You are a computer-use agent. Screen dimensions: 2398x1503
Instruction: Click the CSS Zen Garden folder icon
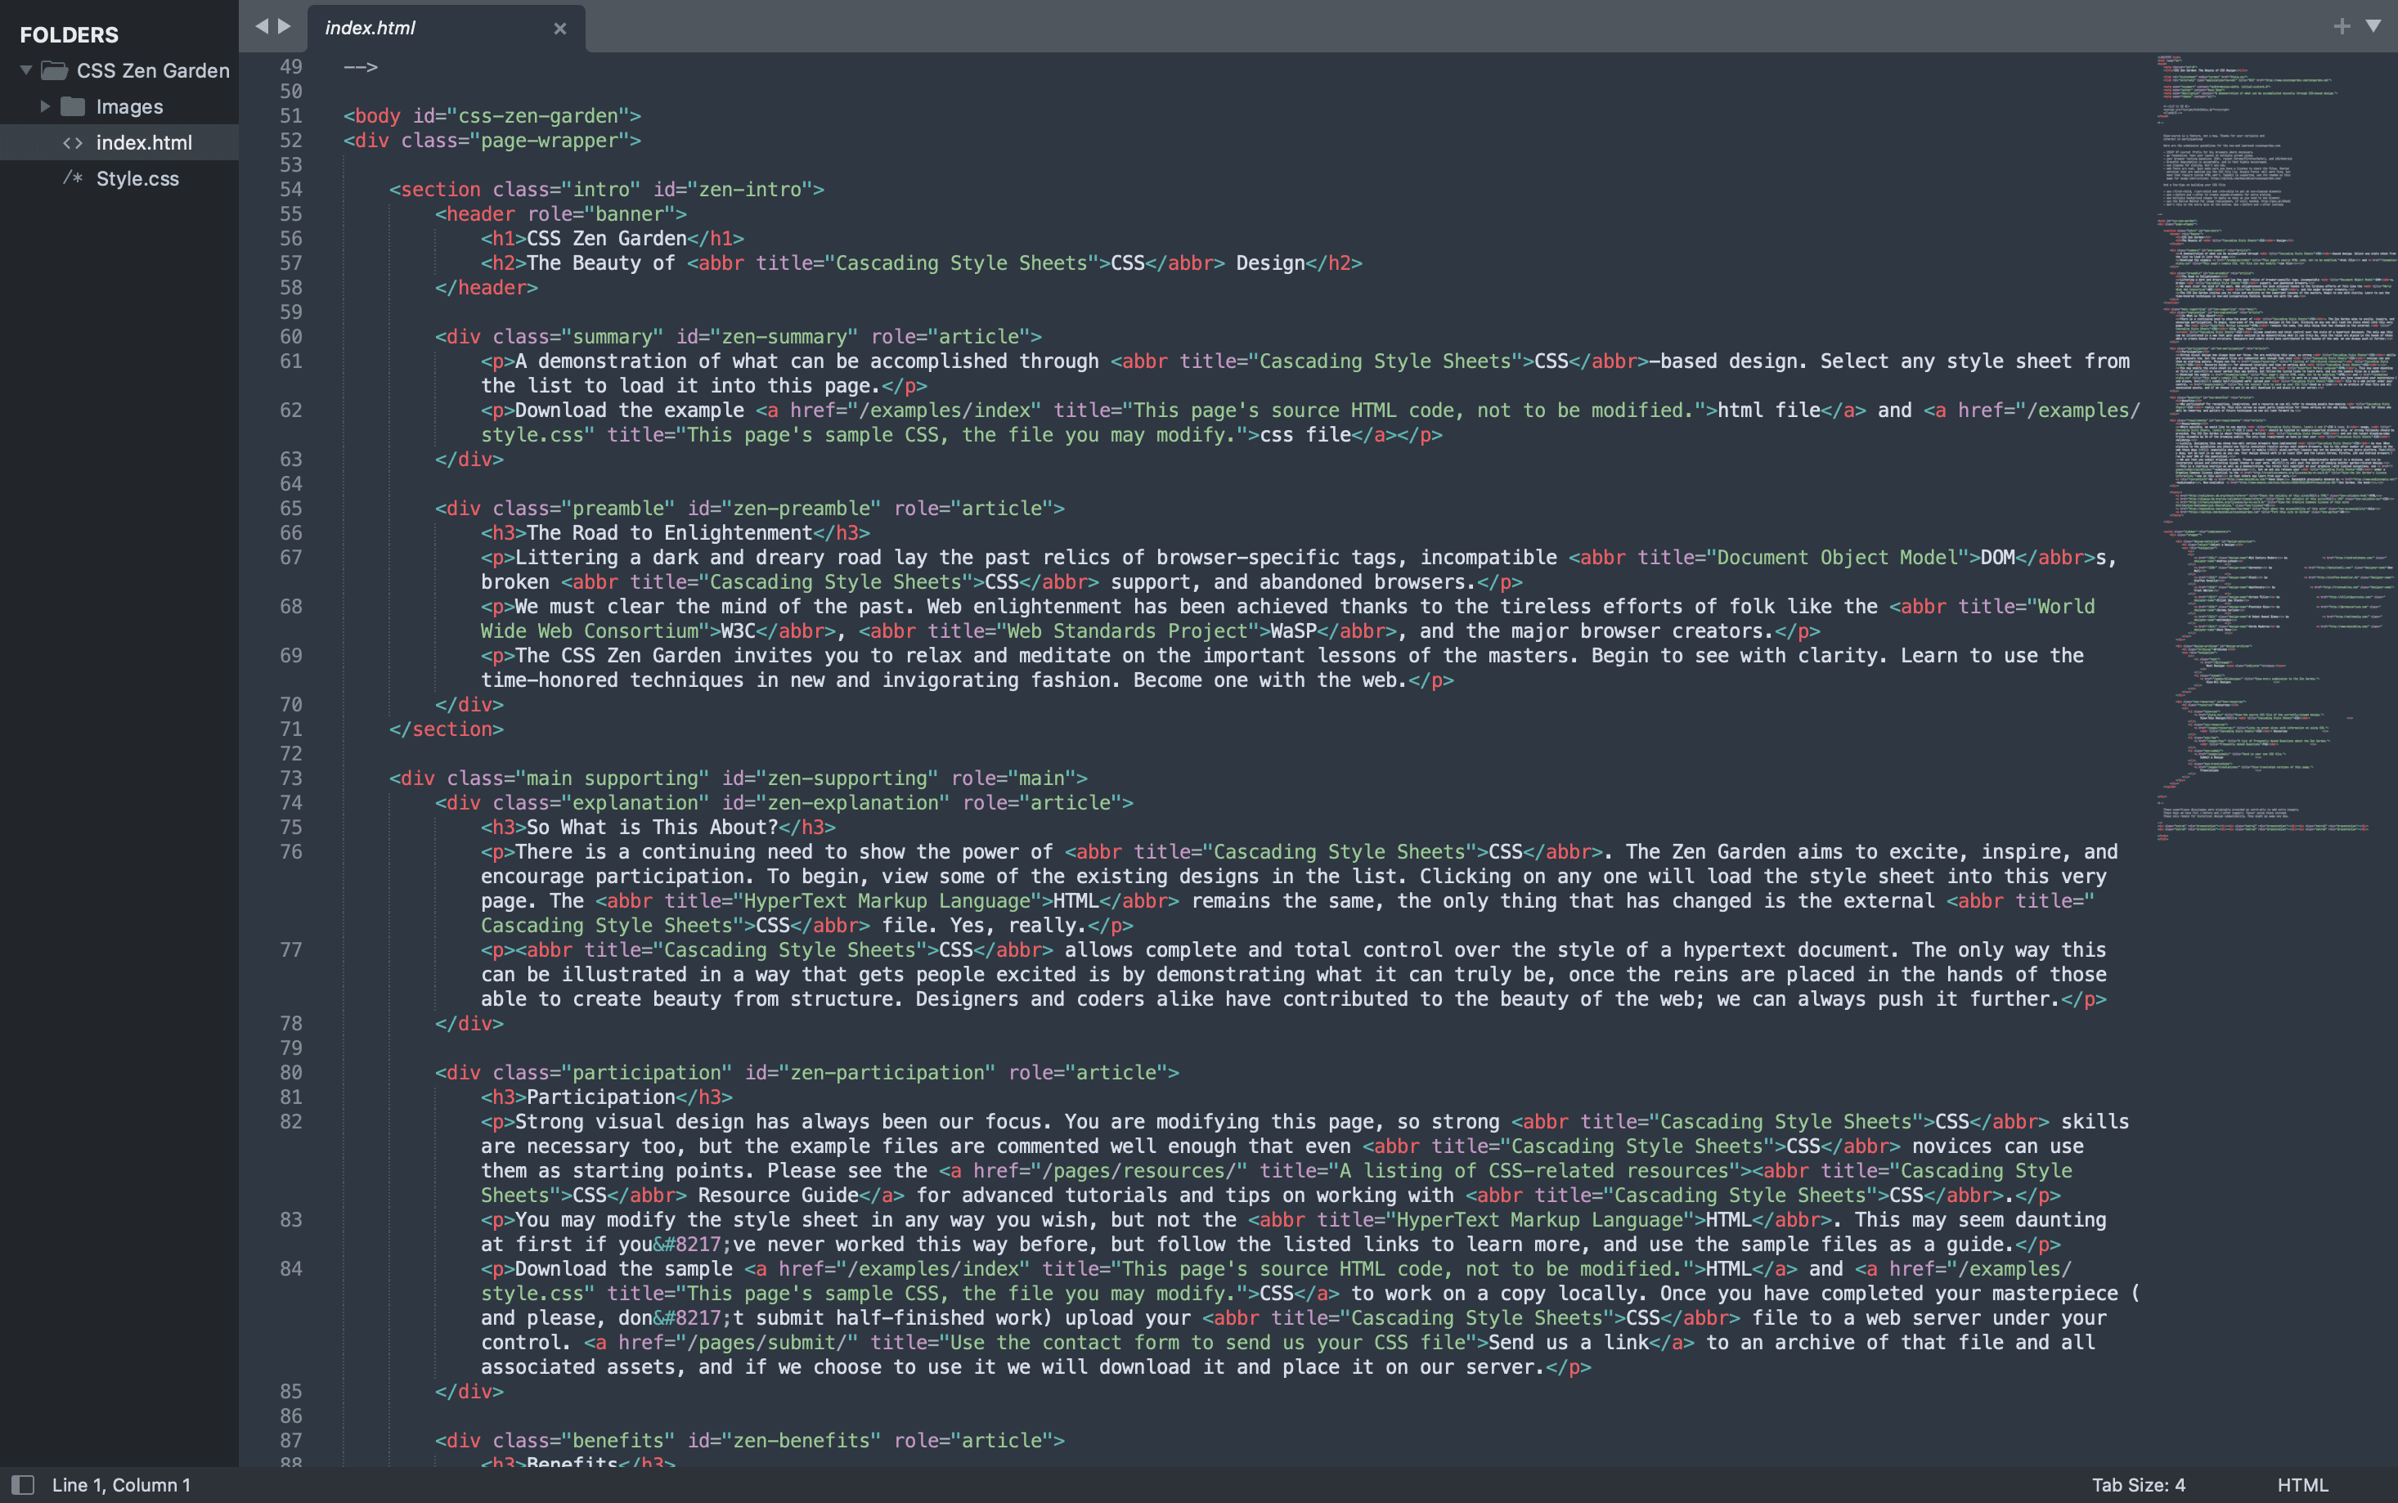point(55,70)
